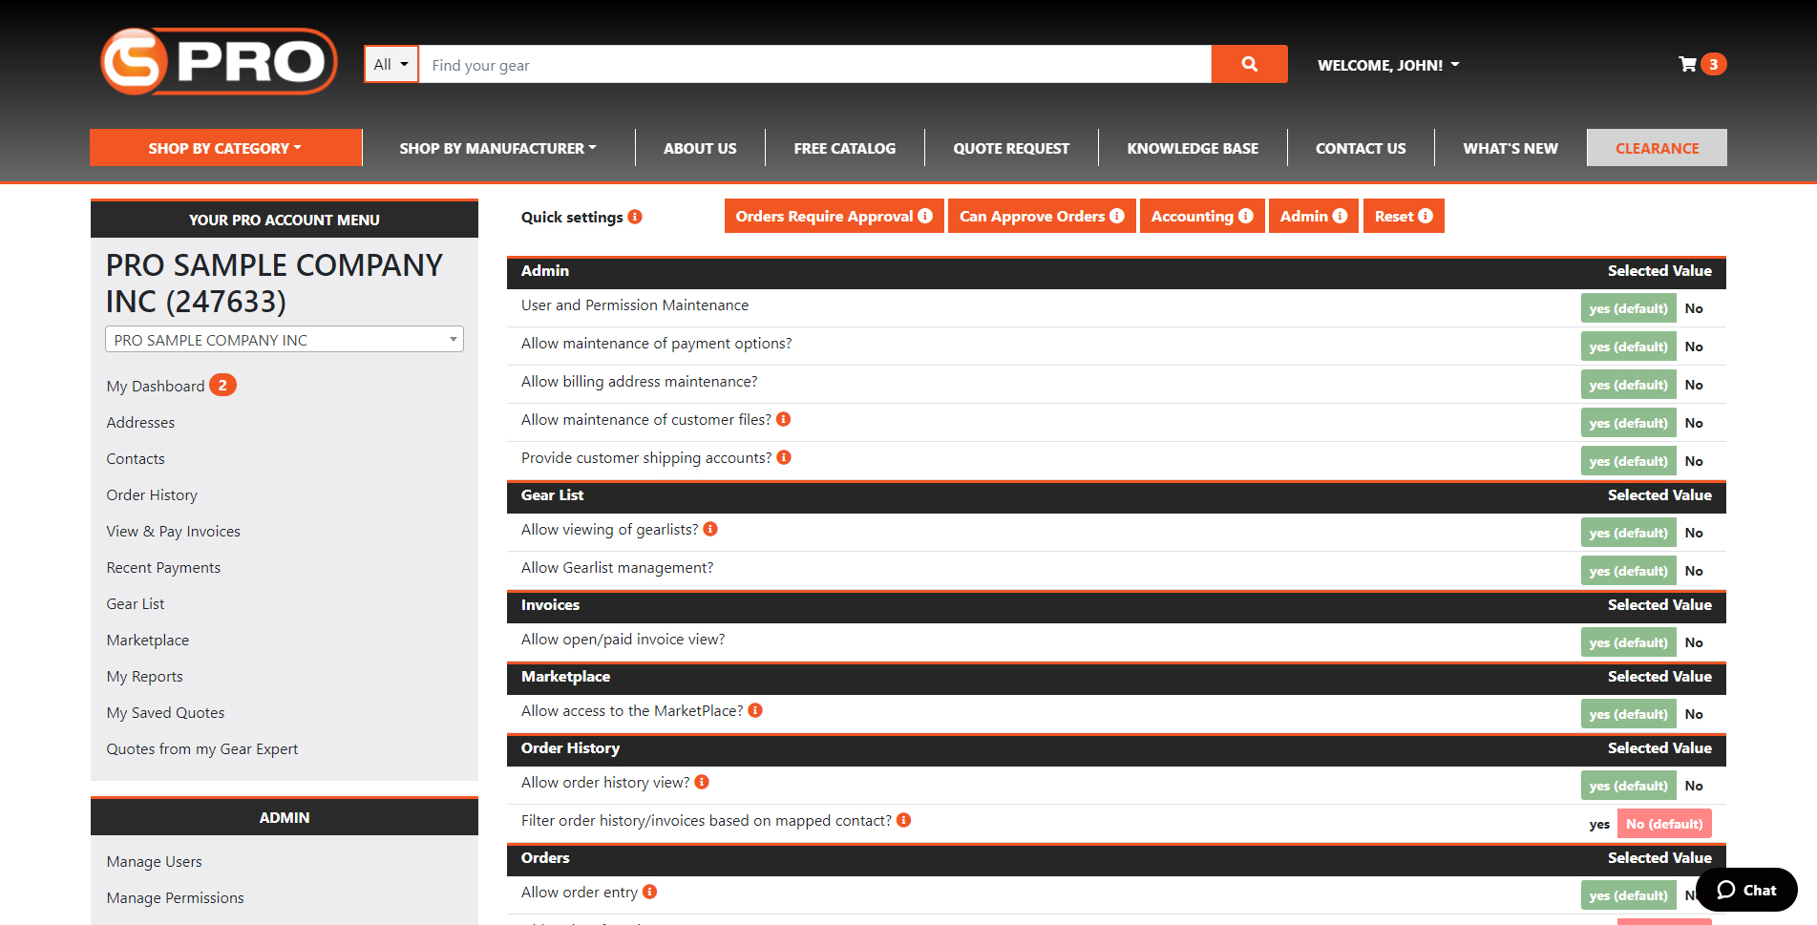
Task: Open the Chat bubble widget
Action: point(1746,890)
